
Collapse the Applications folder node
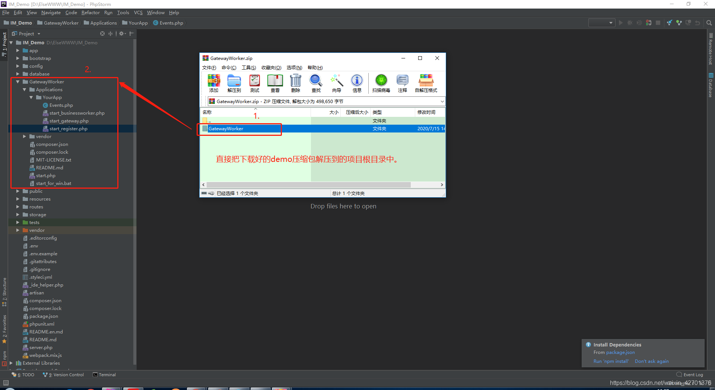point(24,90)
